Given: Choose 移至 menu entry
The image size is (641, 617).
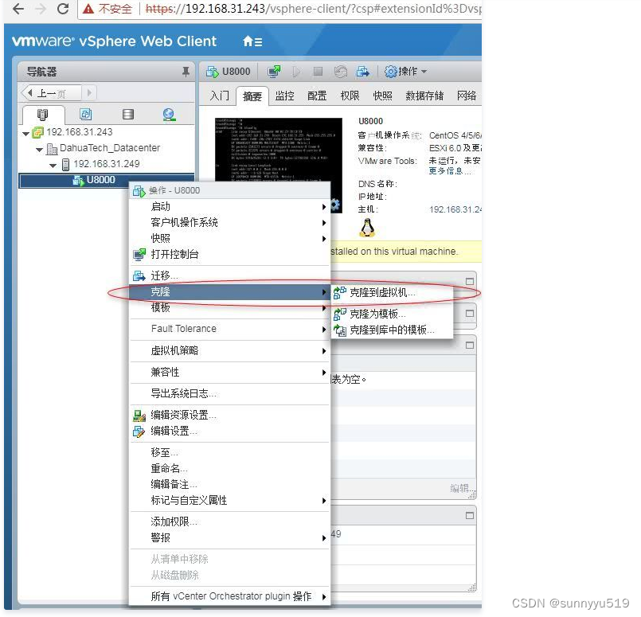Looking at the screenshot, I should [229, 453].
